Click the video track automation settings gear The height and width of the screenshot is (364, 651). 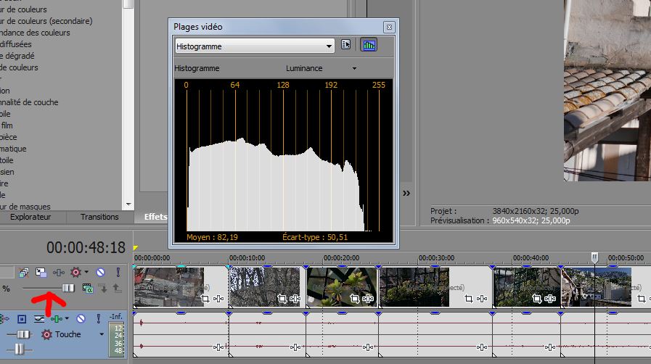coord(76,272)
